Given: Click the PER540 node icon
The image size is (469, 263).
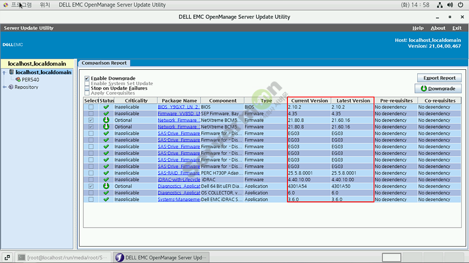Looking at the screenshot, I should (18, 80).
